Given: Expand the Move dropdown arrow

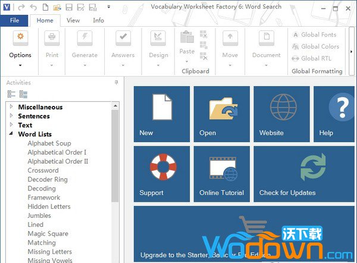Looking at the screenshot, I should pos(230,65).
